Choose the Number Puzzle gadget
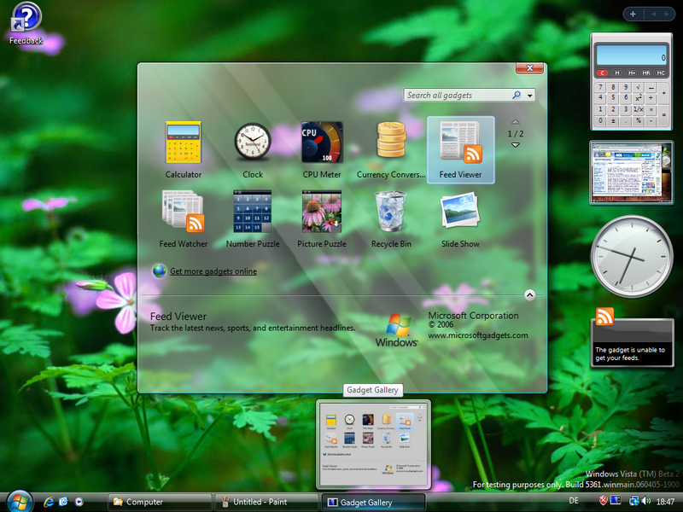The image size is (683, 512). point(253,212)
